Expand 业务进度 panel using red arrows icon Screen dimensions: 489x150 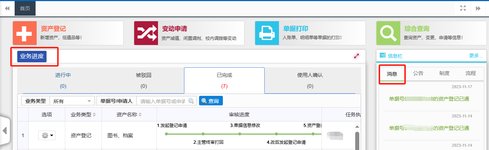[x=356, y=56]
